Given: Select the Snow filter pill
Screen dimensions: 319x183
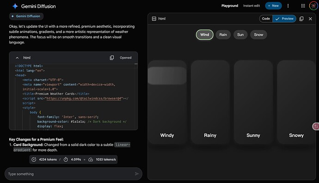Looking at the screenshot, I should 258,35.
